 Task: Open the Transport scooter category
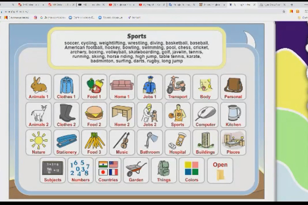pos(177,87)
